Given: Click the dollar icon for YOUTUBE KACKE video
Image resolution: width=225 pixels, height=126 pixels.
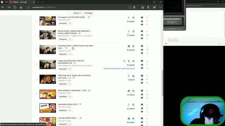Looking at the screenshot, I should pyautogui.click(x=129, y=17).
